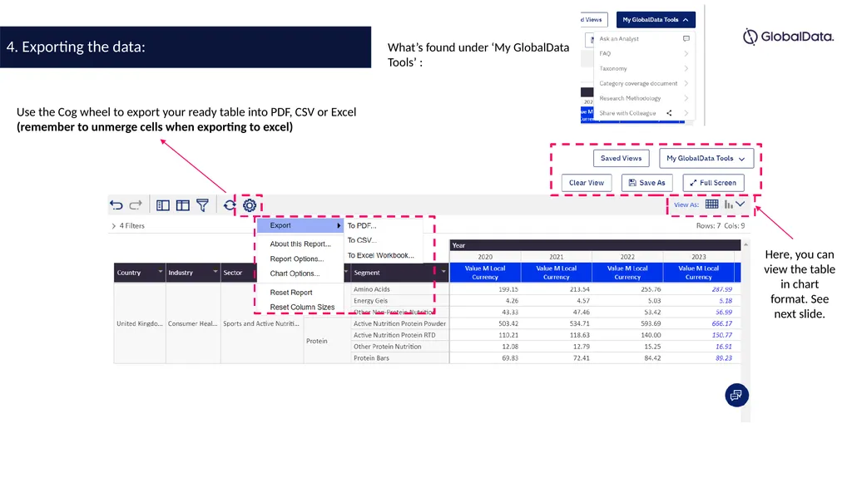Open the column layout table icon
This screenshot has height=478, width=852.
click(182, 205)
